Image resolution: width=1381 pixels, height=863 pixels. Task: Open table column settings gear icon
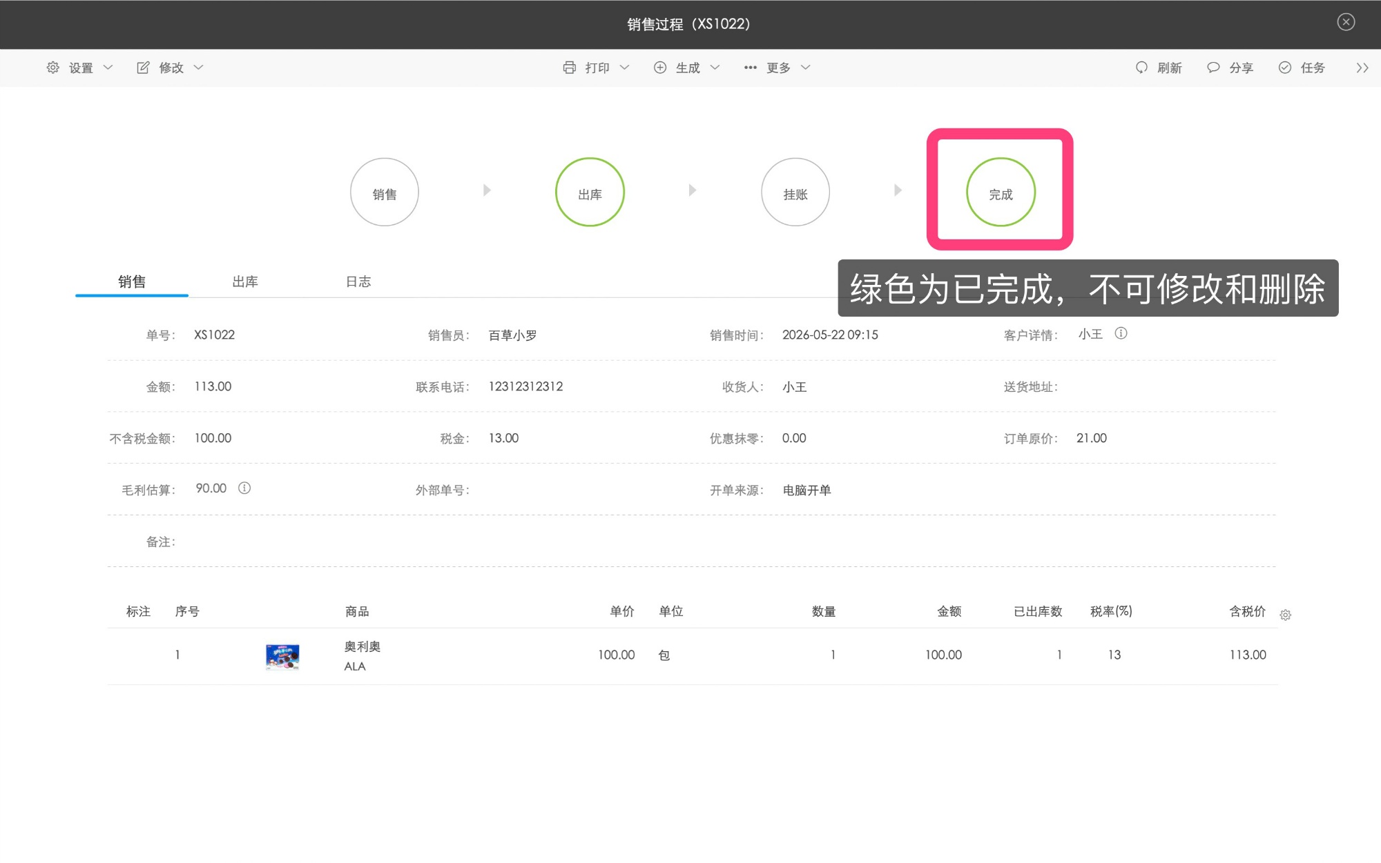1285,615
